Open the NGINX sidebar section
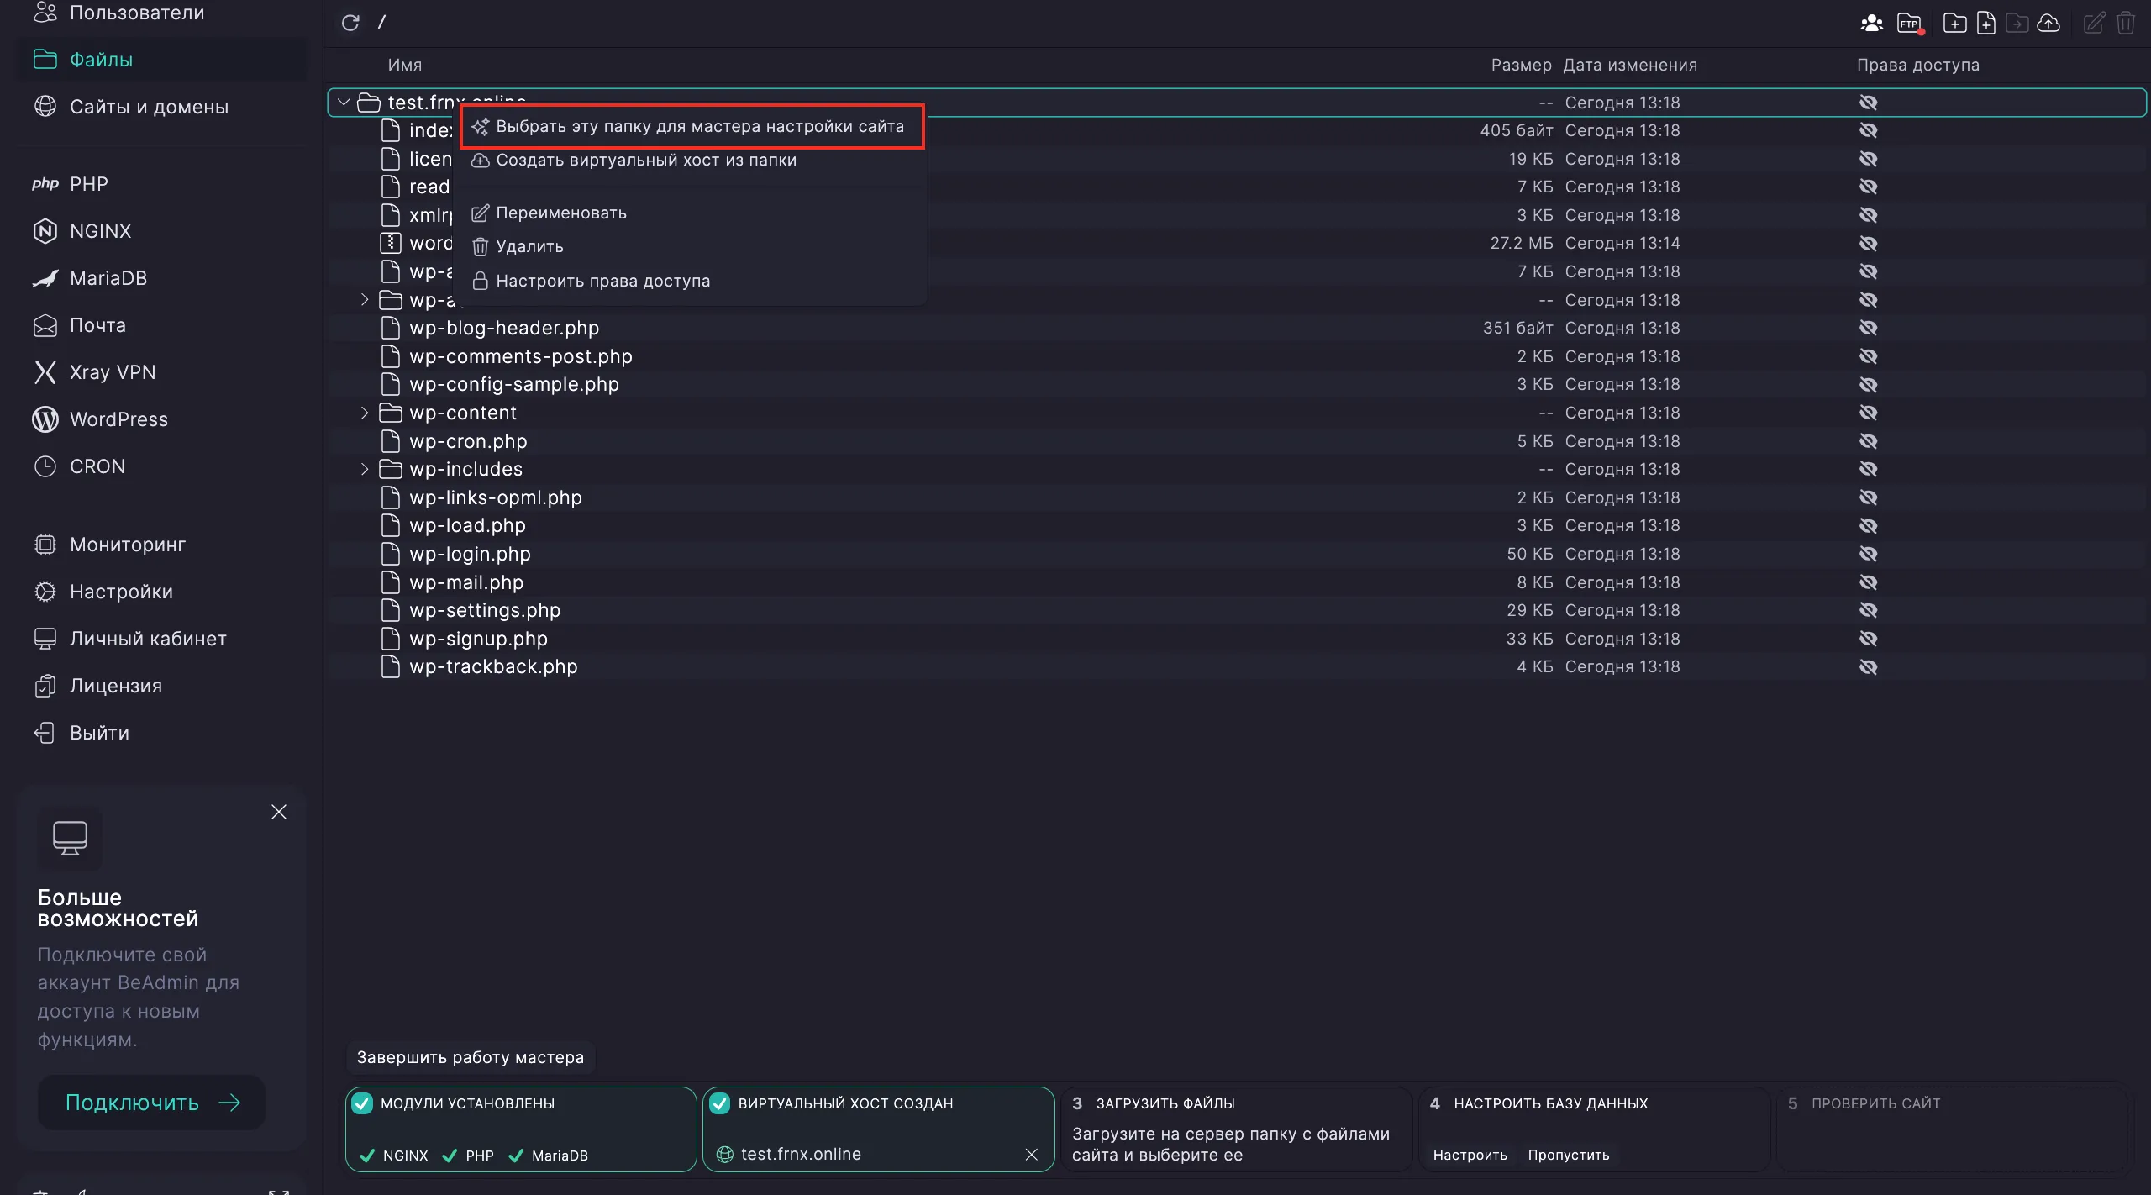2151x1195 pixels. click(100, 230)
